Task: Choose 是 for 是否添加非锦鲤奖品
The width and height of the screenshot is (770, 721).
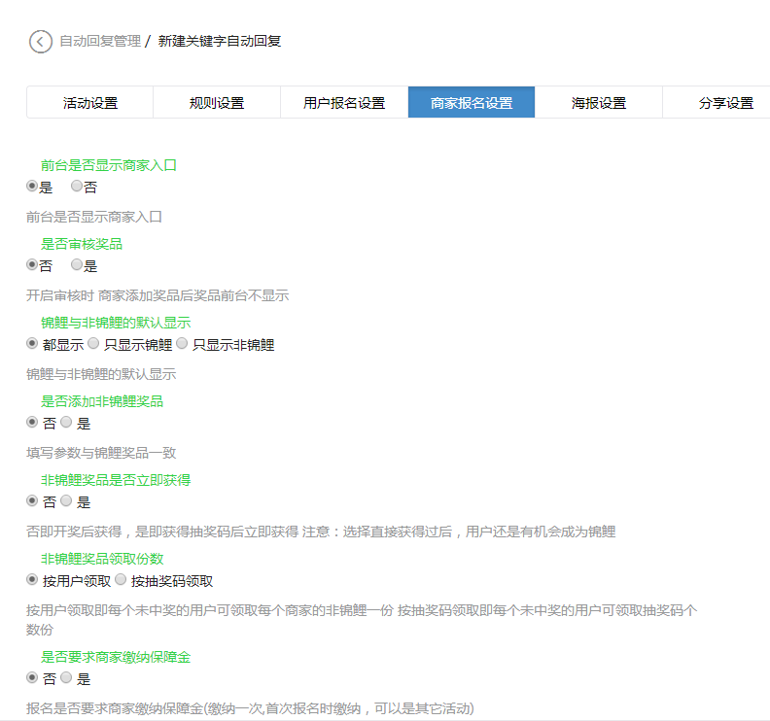Action: point(66,423)
